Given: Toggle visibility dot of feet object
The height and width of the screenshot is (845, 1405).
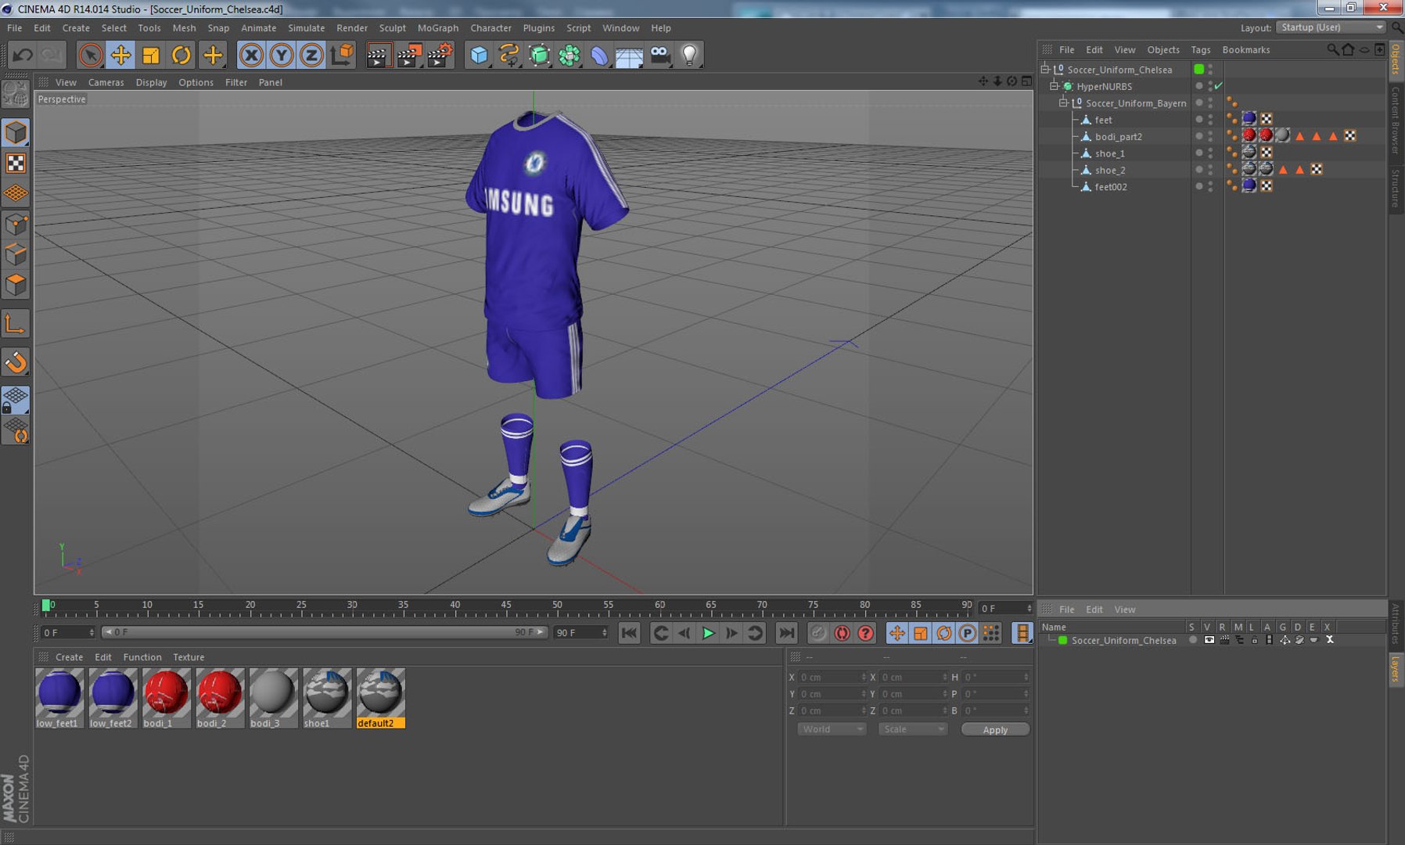Looking at the screenshot, I should tap(1198, 120).
